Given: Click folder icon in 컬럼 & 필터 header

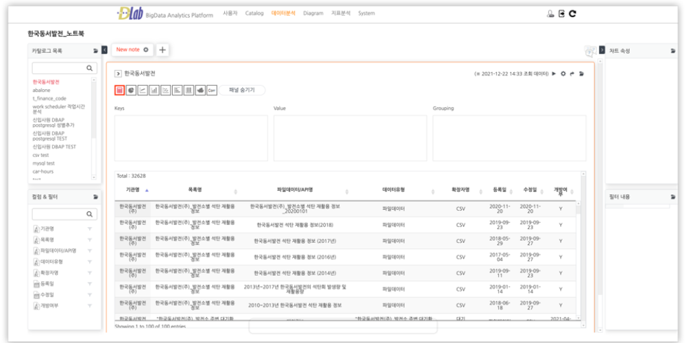Looking at the screenshot, I should click(96, 197).
